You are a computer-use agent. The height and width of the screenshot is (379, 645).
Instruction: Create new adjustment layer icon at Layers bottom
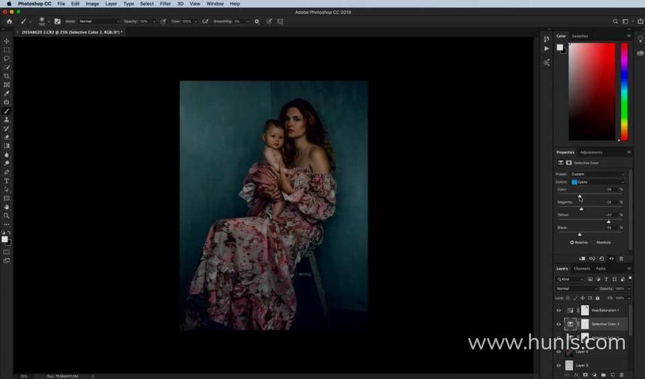tap(594, 375)
